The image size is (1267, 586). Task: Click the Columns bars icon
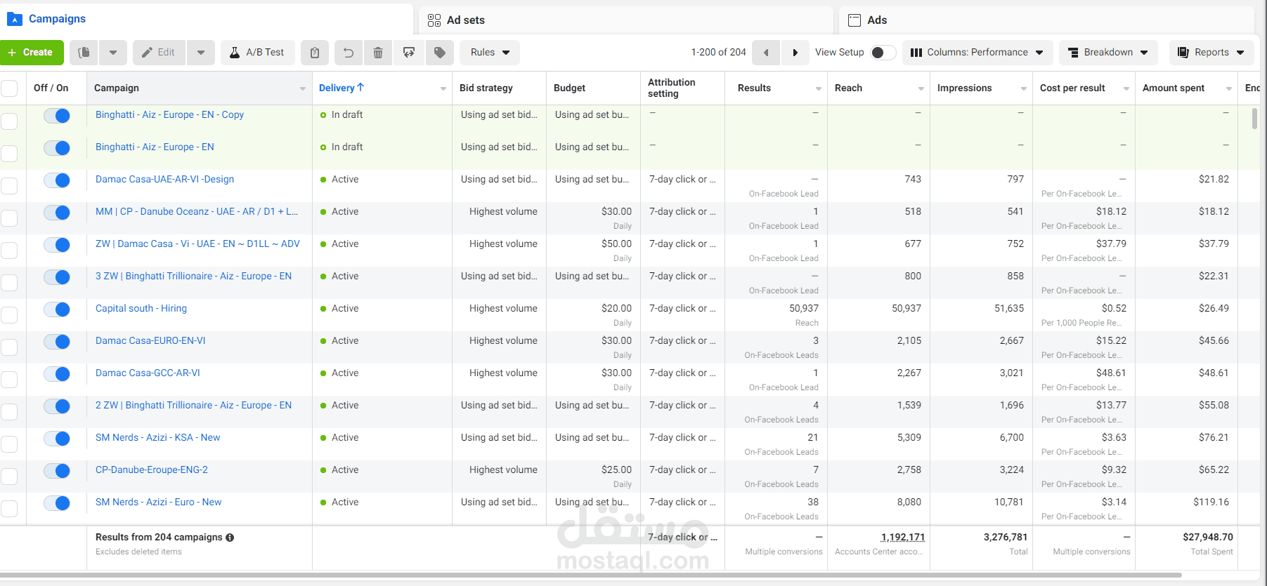[916, 53]
